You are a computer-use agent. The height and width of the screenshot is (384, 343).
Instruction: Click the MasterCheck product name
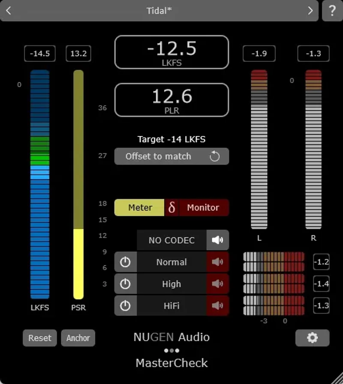pyautogui.click(x=171, y=363)
